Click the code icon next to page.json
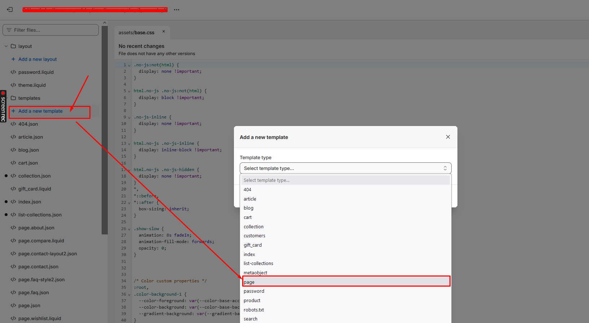 click(x=13, y=305)
